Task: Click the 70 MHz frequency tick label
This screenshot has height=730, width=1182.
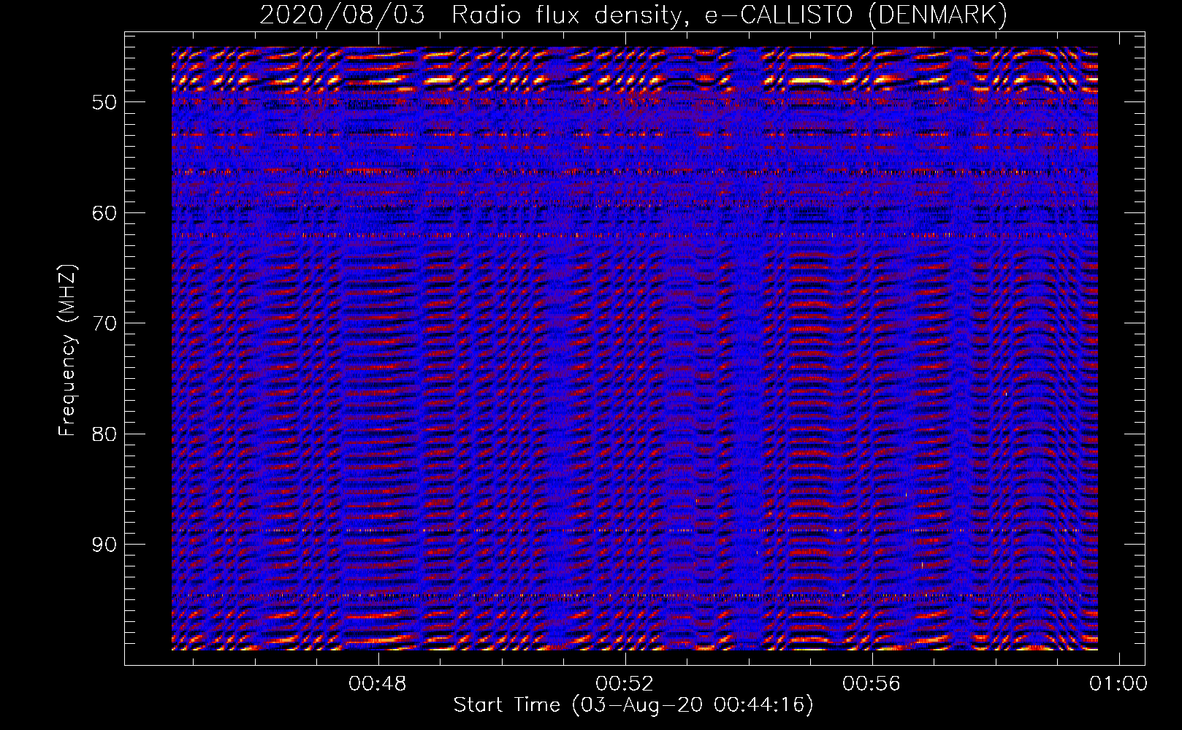Action: 104,323
